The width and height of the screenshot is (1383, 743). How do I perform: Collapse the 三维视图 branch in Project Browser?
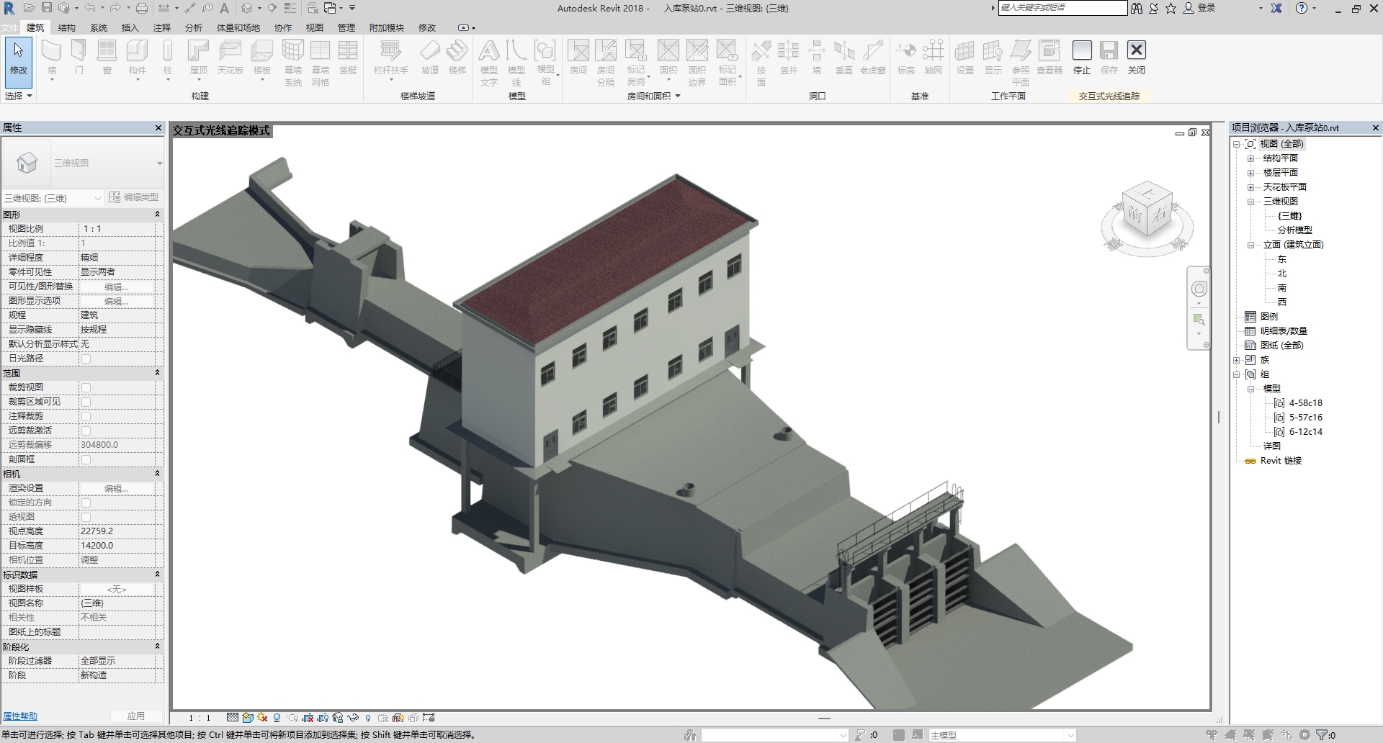pyautogui.click(x=1251, y=201)
